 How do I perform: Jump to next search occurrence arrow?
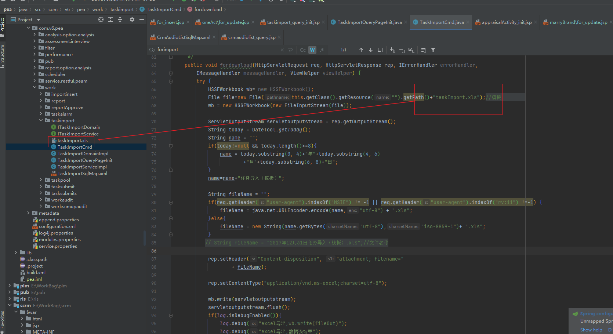(371, 50)
